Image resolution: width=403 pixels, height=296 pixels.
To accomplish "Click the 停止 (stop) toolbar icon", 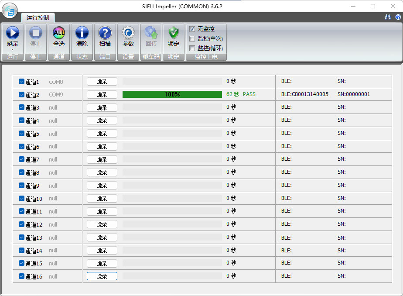I will [x=35, y=33].
